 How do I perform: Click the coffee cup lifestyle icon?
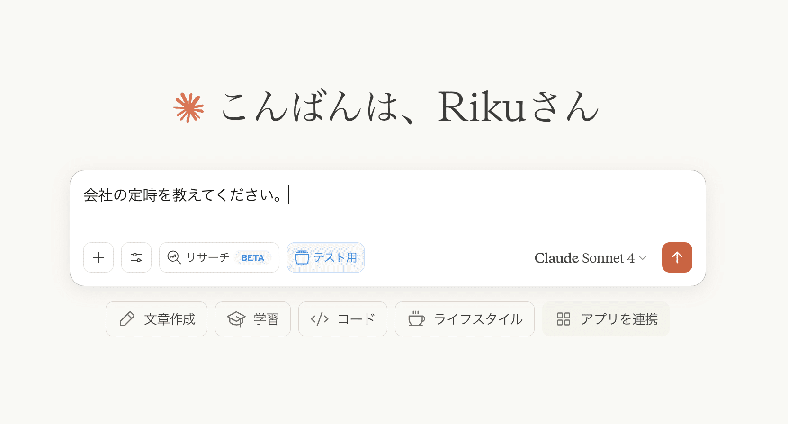click(x=416, y=319)
